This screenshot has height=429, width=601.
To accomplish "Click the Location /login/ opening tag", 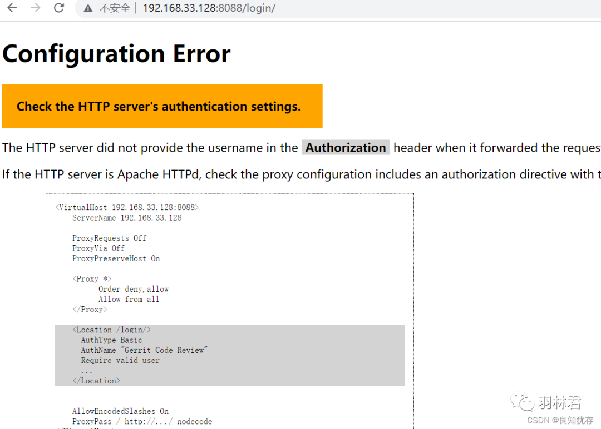I will point(112,330).
